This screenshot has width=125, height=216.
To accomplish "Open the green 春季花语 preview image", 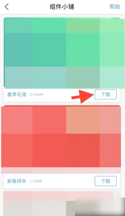I will (64, 53).
